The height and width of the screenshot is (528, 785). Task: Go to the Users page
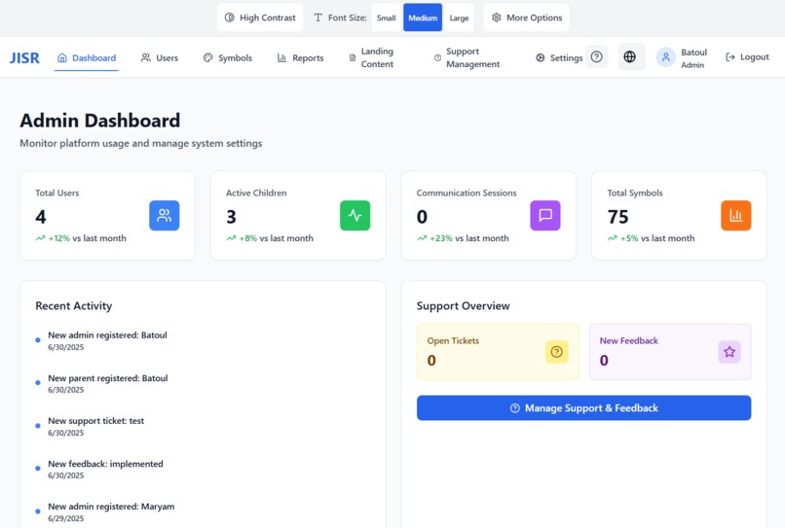pyautogui.click(x=159, y=58)
